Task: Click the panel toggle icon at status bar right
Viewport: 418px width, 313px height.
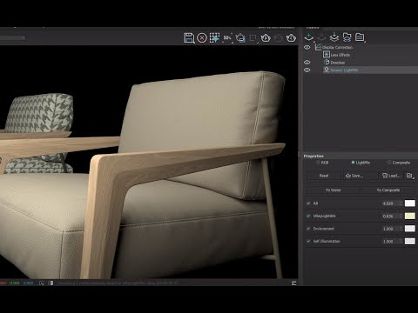Action: (293, 283)
